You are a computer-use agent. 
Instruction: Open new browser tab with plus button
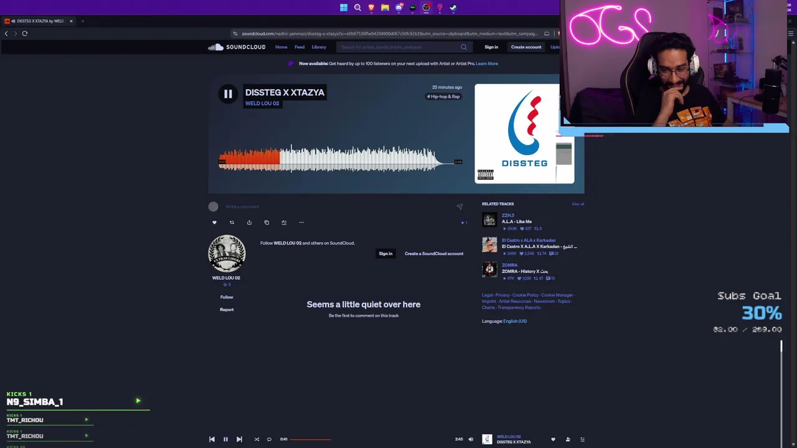(x=82, y=21)
